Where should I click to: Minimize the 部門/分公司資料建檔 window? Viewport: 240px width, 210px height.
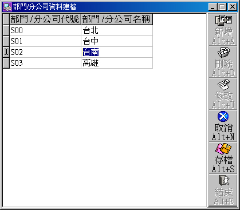click(x=213, y=7)
